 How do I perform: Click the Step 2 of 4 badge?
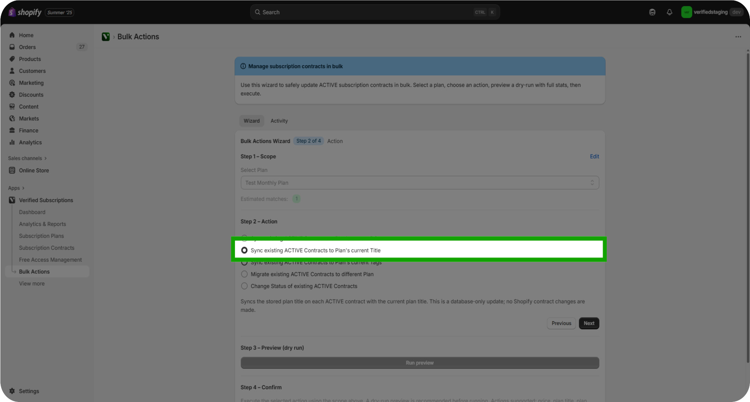pyautogui.click(x=309, y=141)
